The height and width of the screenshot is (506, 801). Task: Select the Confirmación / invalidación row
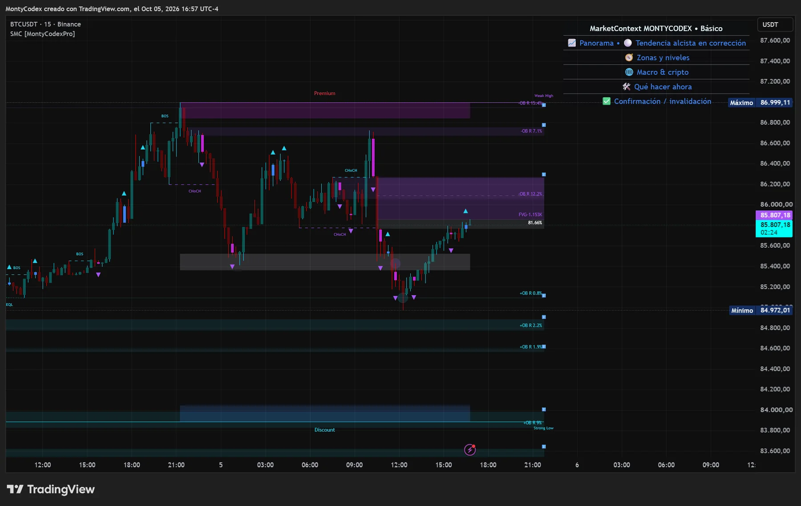656,101
